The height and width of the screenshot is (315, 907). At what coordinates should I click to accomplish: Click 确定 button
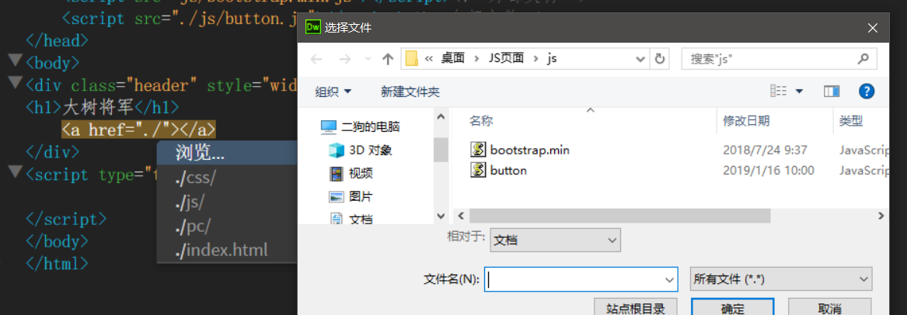(733, 307)
